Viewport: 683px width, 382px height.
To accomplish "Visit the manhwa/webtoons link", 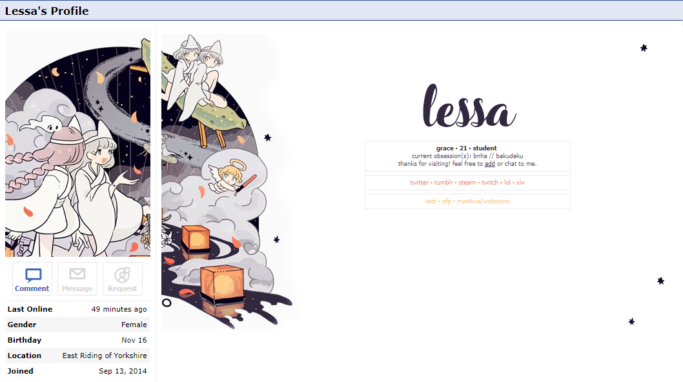I will point(483,201).
